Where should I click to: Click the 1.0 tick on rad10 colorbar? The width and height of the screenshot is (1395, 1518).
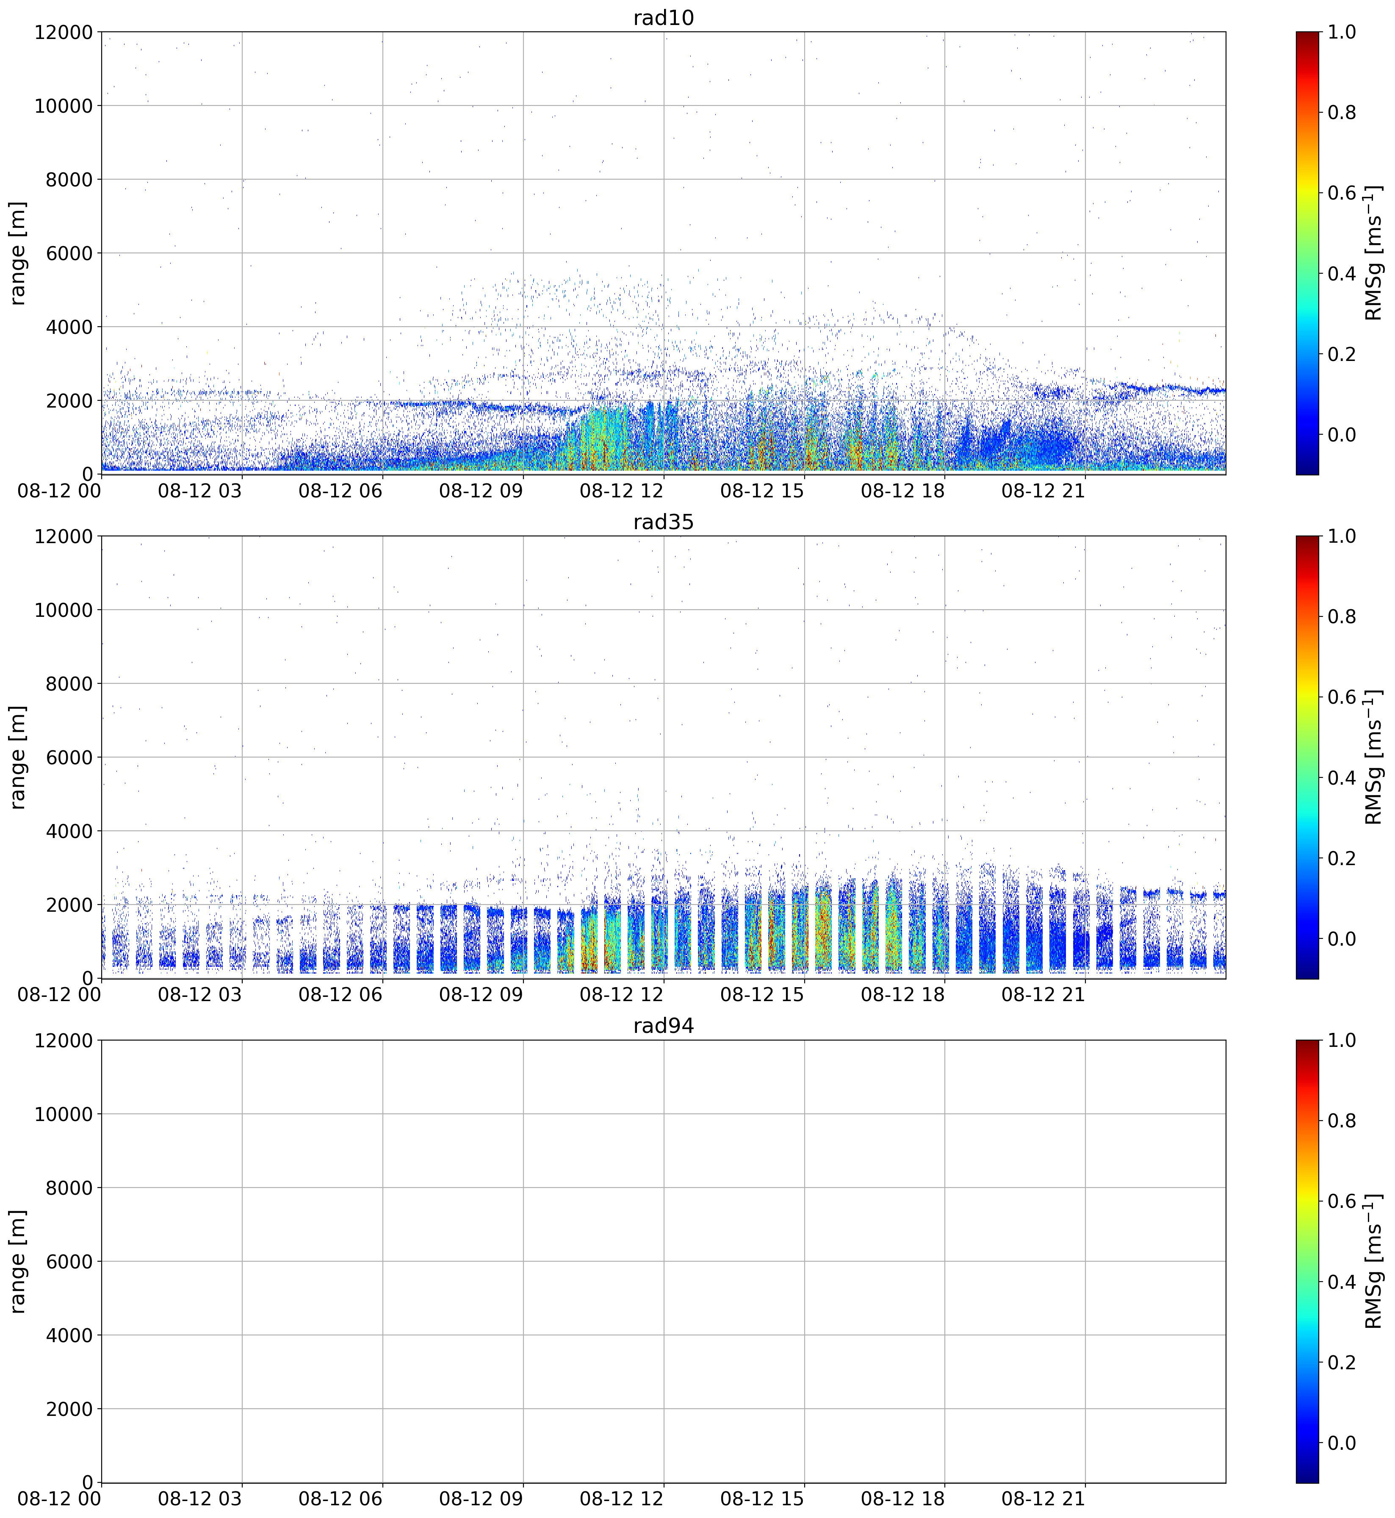point(1342,33)
